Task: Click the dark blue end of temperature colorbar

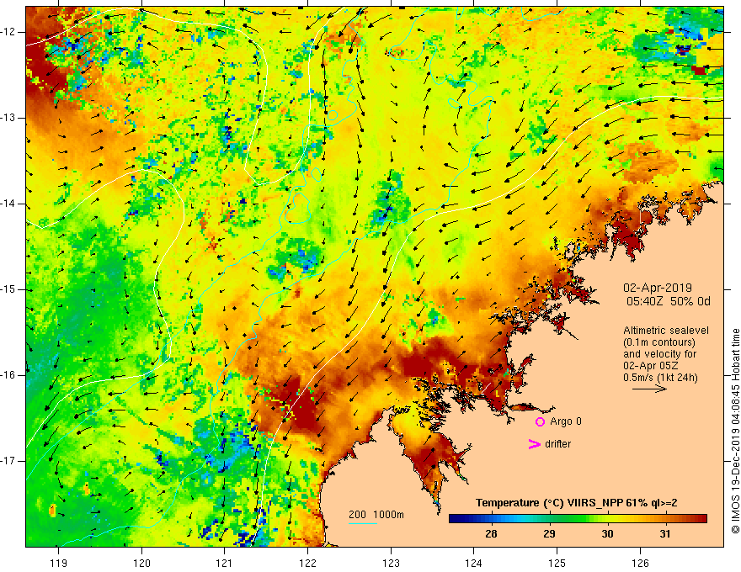Action: pyautogui.click(x=455, y=519)
